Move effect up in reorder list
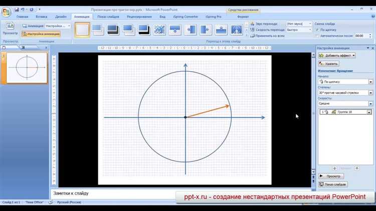The width and height of the screenshot is (376, 211). [335, 168]
